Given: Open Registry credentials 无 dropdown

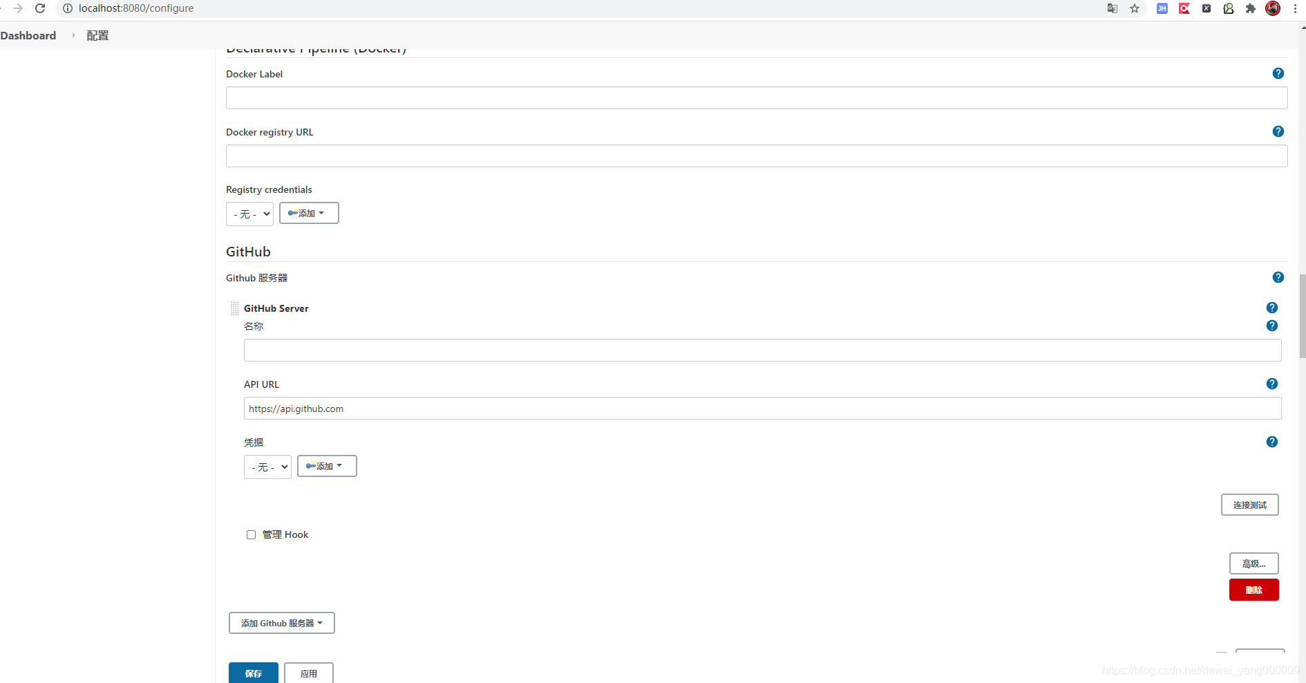Looking at the screenshot, I should pyautogui.click(x=249, y=214).
